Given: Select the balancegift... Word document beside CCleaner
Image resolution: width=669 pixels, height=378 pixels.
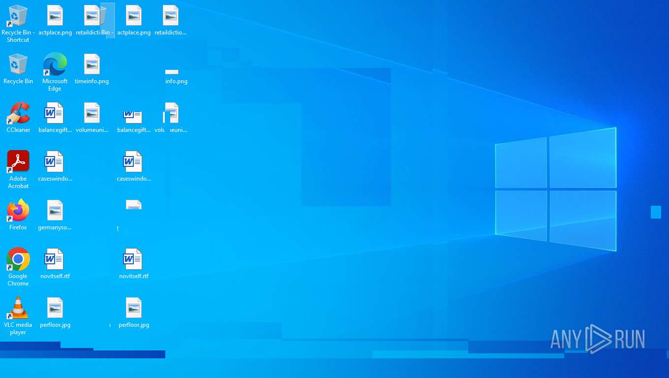Looking at the screenshot, I should click(x=55, y=118).
